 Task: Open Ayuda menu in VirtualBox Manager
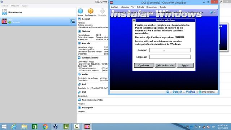point(25,6)
